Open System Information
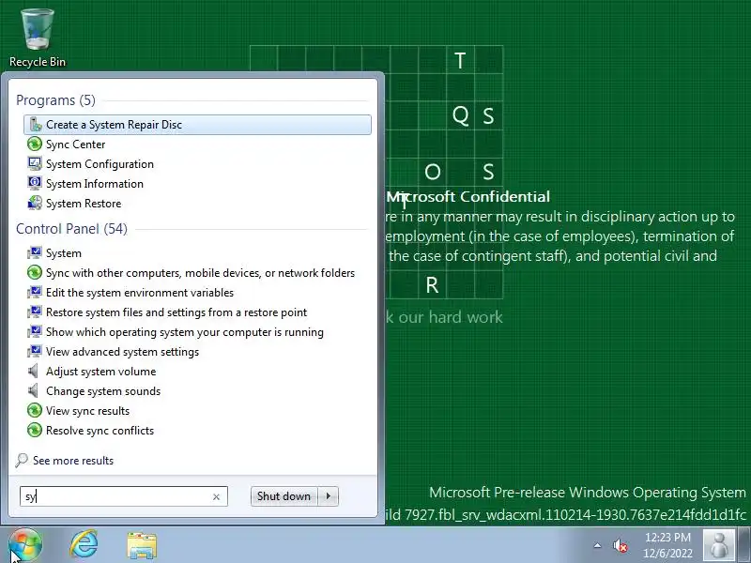 [x=95, y=183]
